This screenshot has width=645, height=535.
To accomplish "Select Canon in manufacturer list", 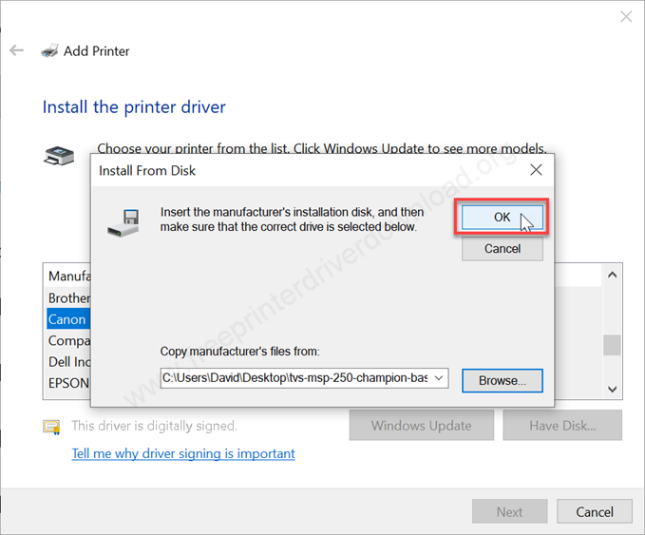I will tap(67, 319).
